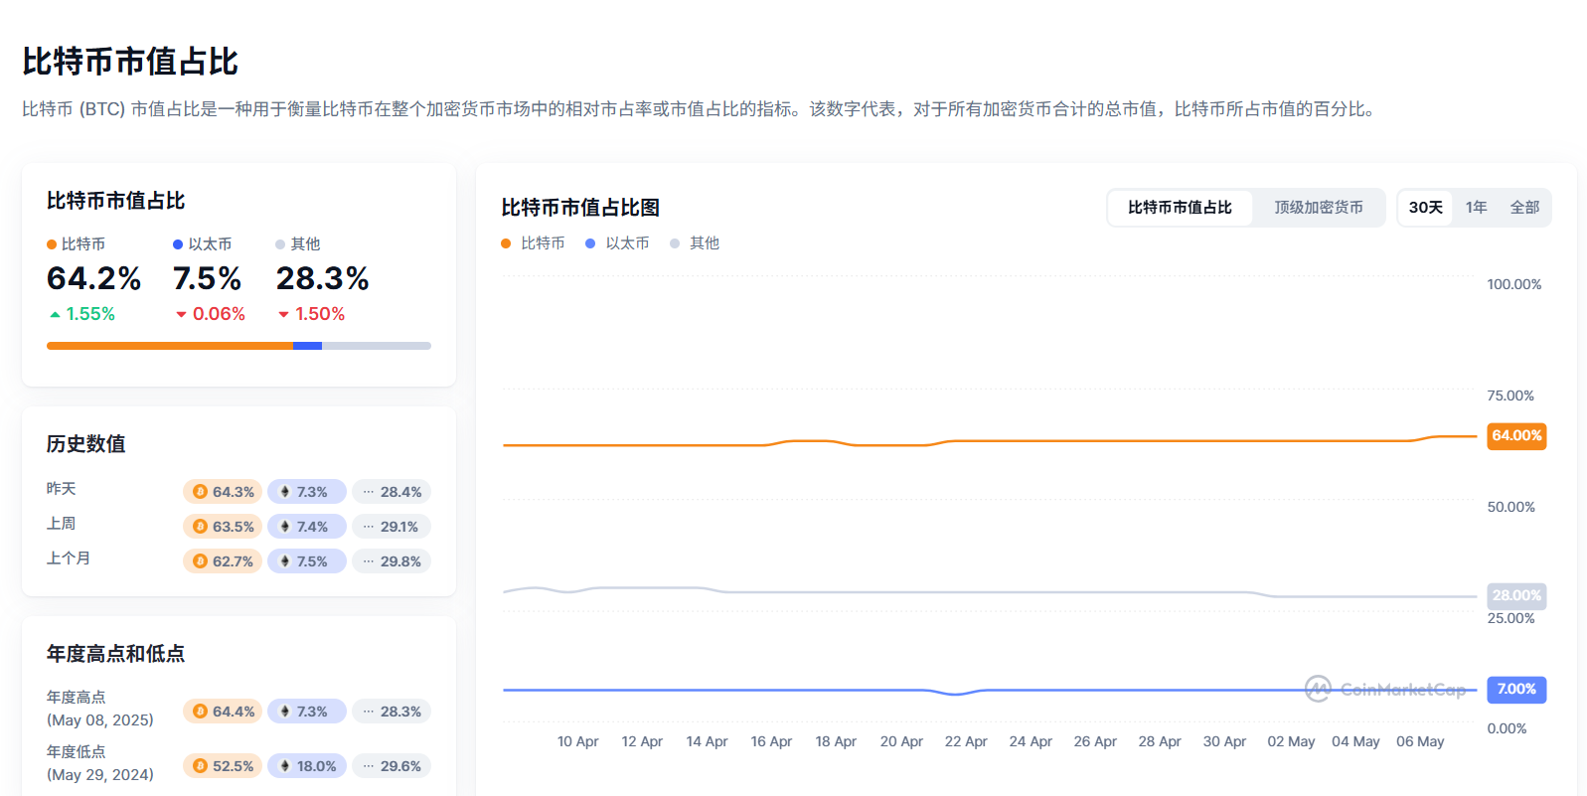
Task: Click the yearly high 64.4% Bitcoin badge
Action: (x=223, y=712)
